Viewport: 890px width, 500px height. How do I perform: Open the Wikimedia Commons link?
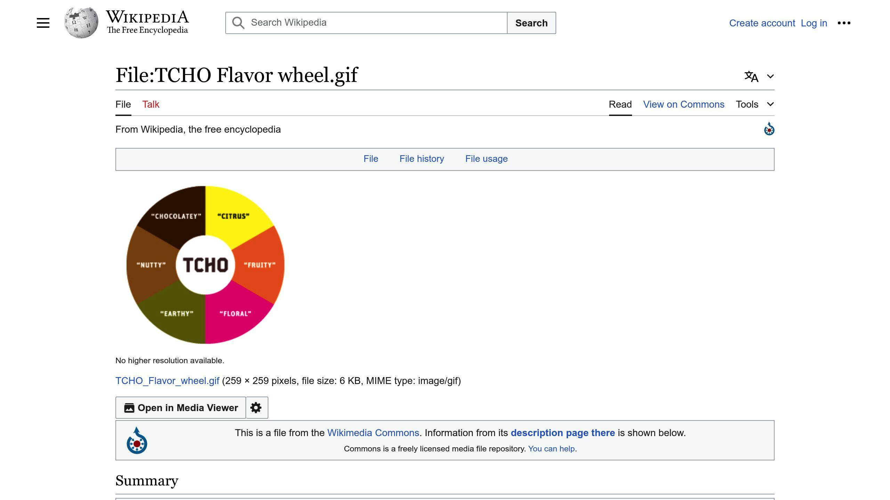coord(373,433)
